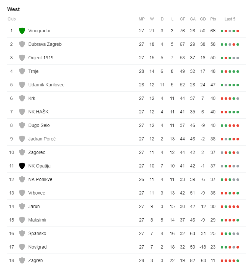Click the Pts column header
Screen dimensions: 246x267
point(213,19)
